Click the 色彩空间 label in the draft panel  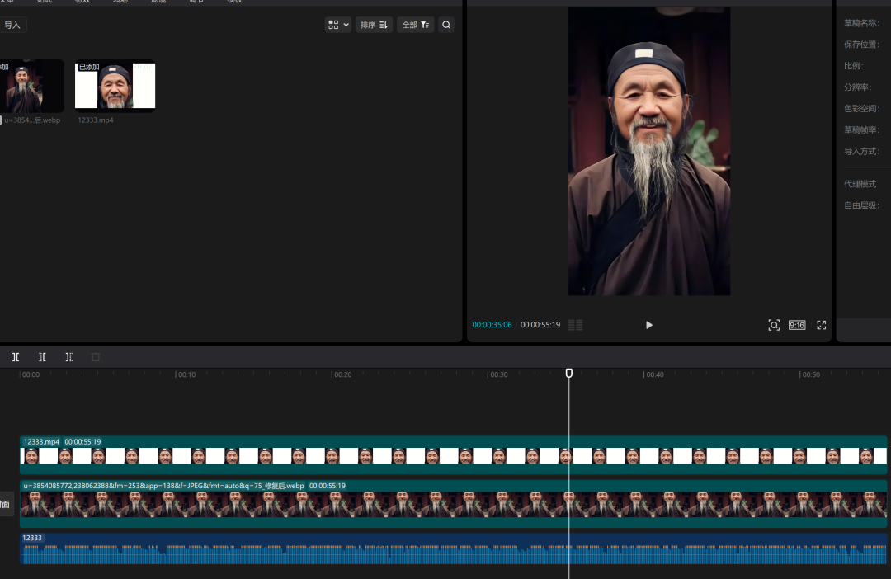pyautogui.click(x=861, y=109)
